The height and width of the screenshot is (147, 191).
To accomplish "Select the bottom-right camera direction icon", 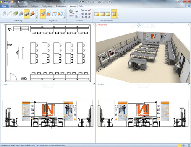I will (89, 17).
